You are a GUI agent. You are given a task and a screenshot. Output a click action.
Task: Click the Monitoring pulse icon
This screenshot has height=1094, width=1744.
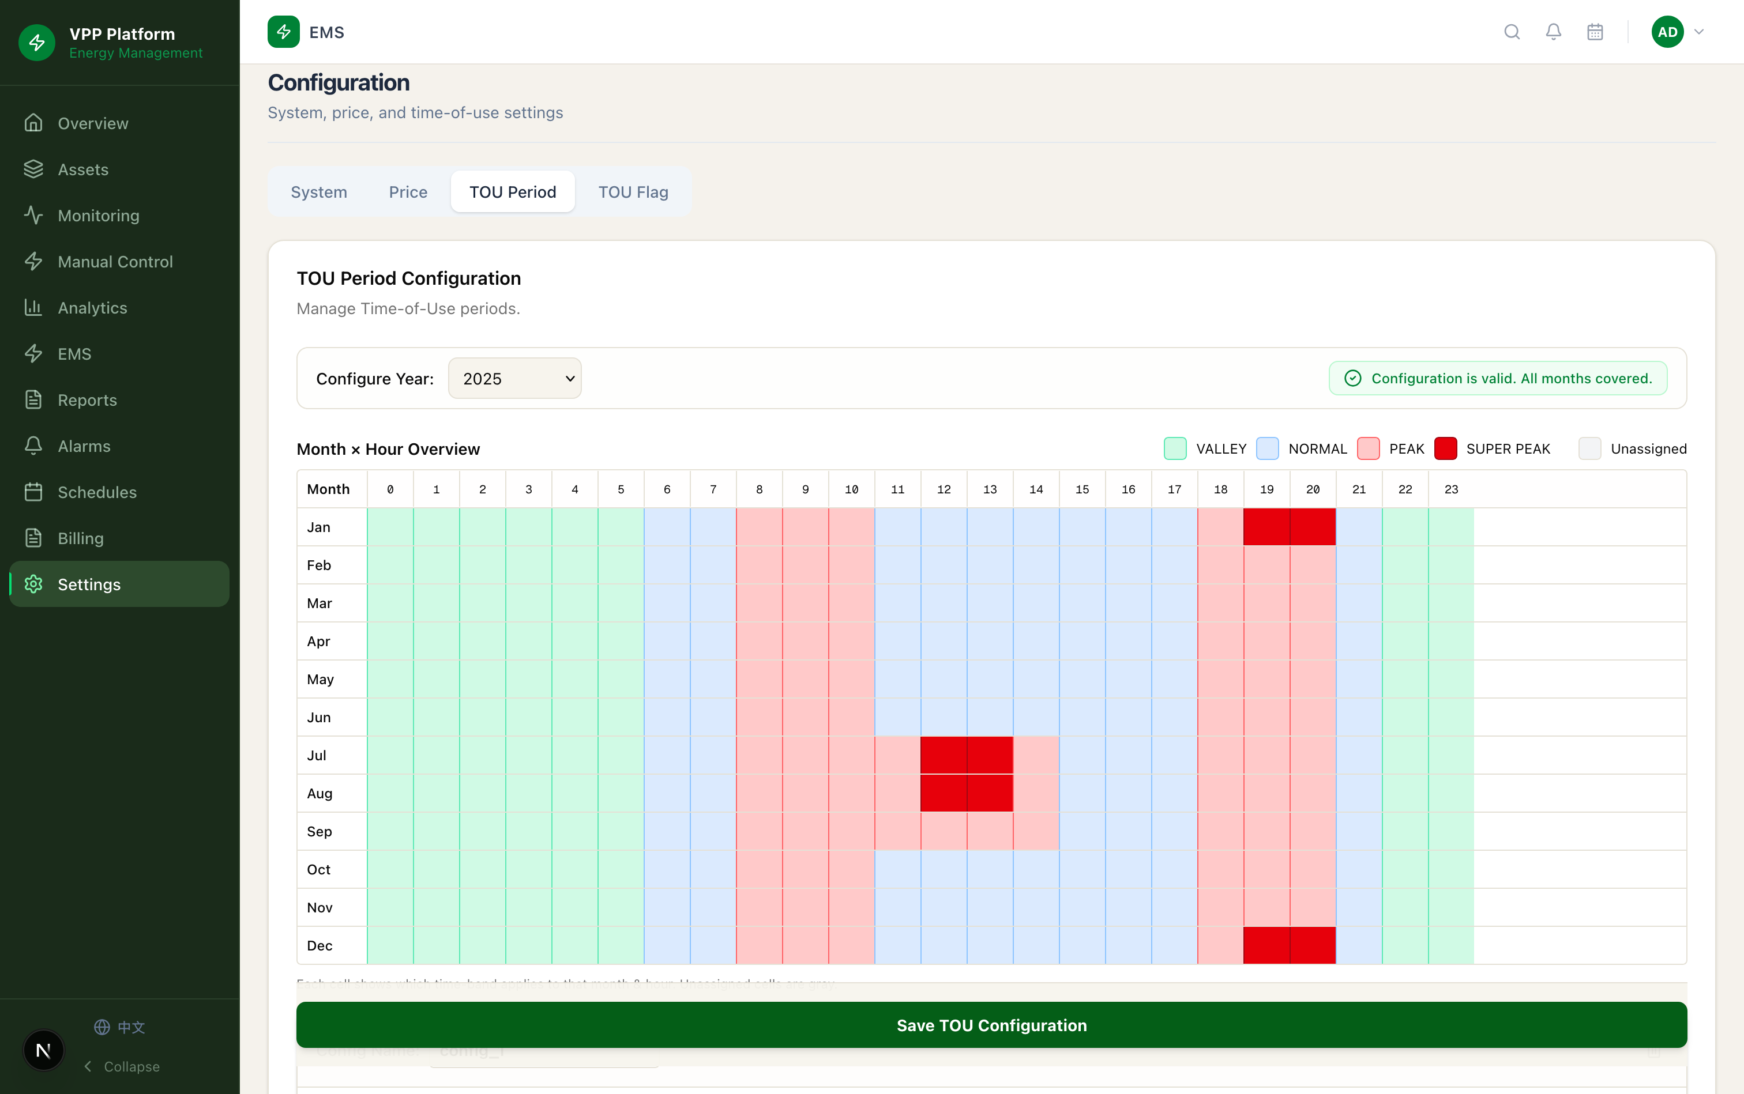[x=33, y=215]
